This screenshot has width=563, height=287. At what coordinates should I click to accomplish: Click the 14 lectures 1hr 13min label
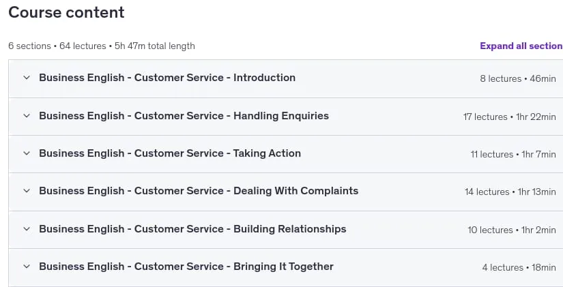[x=510, y=192]
